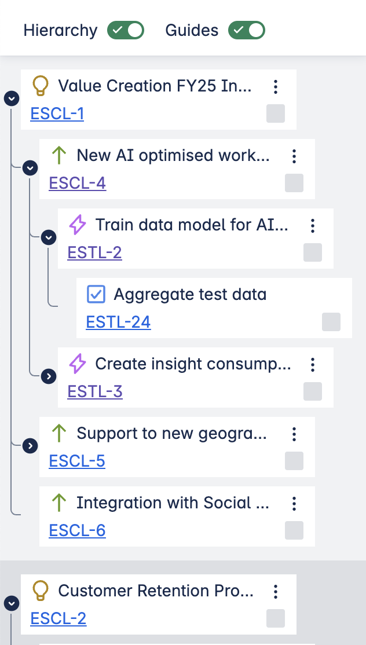Click the lightbulb icon beside Value Creation

coord(40,86)
